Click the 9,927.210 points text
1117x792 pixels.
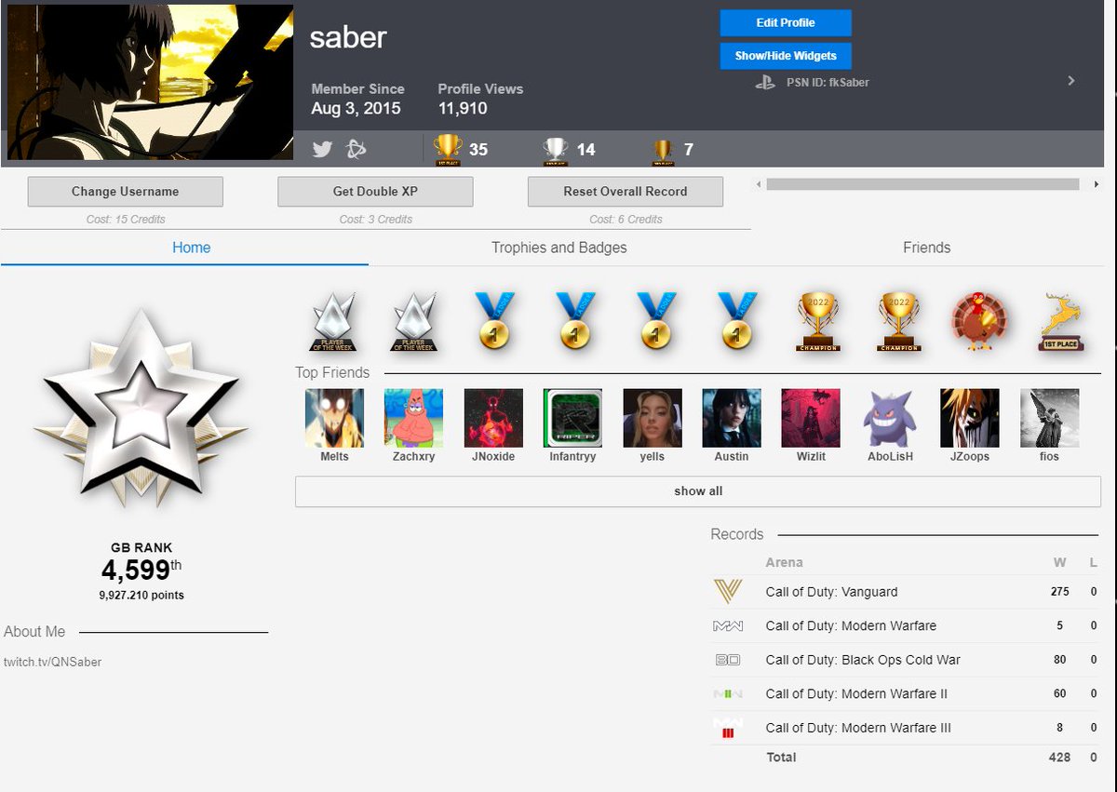pyautogui.click(x=141, y=595)
